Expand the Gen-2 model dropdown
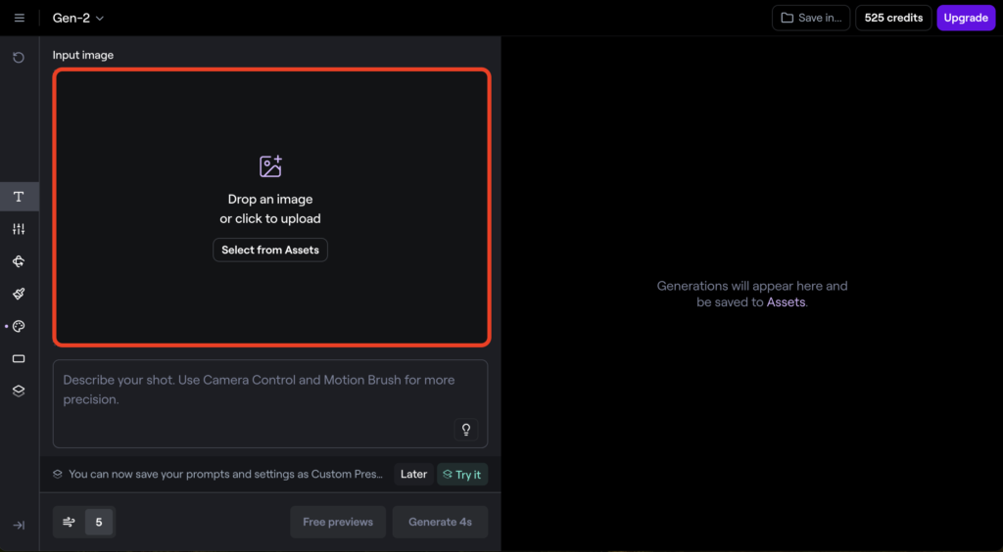Viewport: 1003px width, 552px height. [78, 18]
